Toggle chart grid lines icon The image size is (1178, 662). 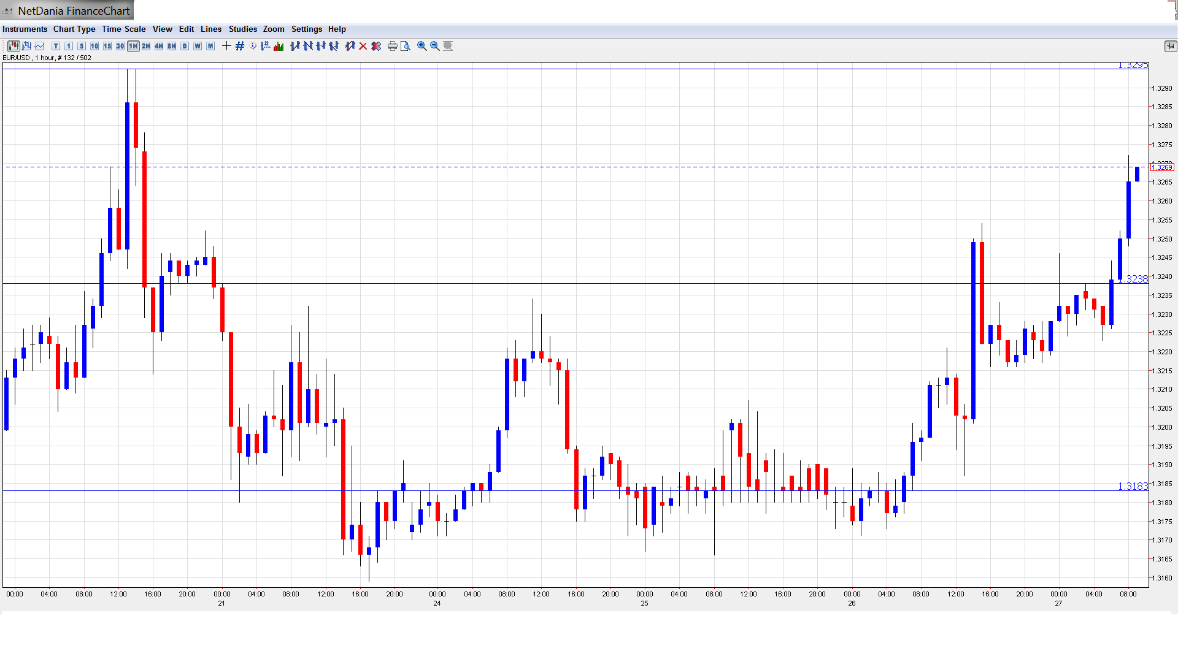click(x=240, y=46)
